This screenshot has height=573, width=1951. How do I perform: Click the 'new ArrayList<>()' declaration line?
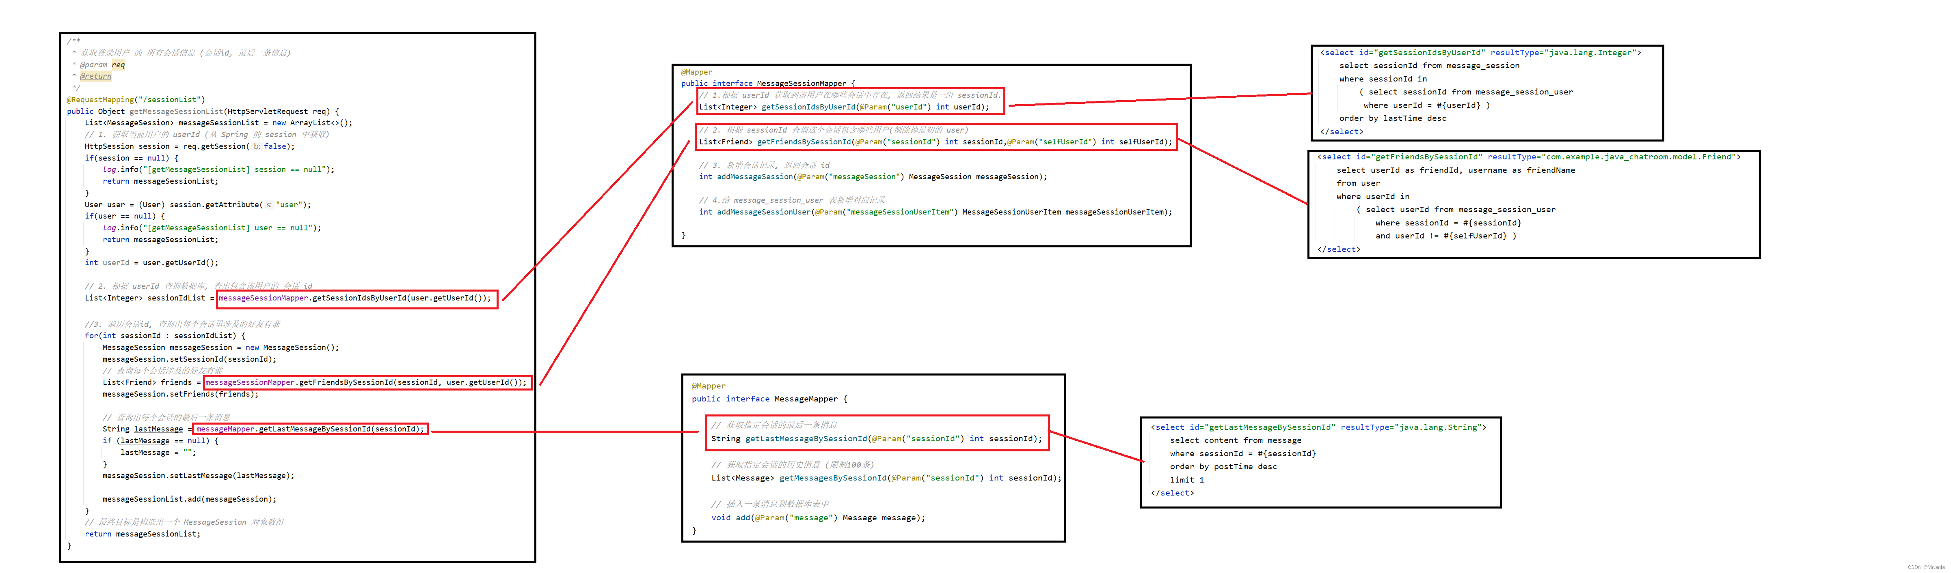point(218,122)
